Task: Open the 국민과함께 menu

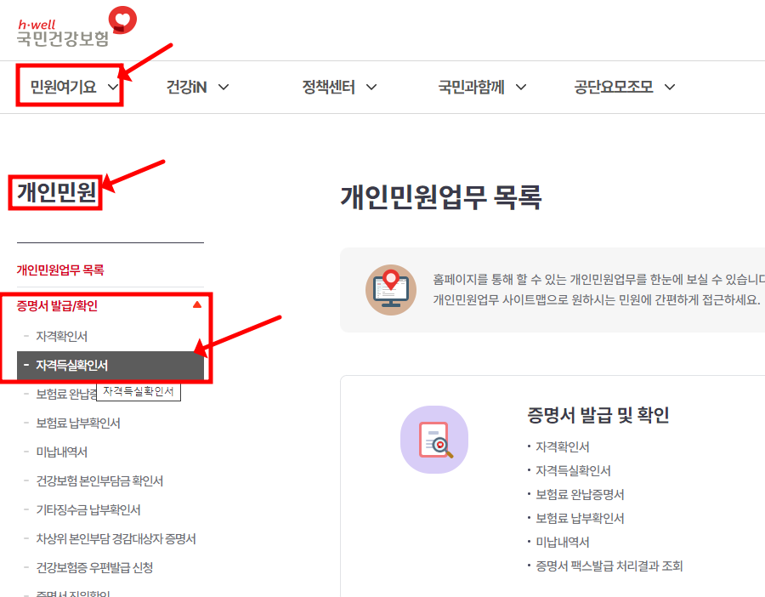Action: [x=471, y=87]
